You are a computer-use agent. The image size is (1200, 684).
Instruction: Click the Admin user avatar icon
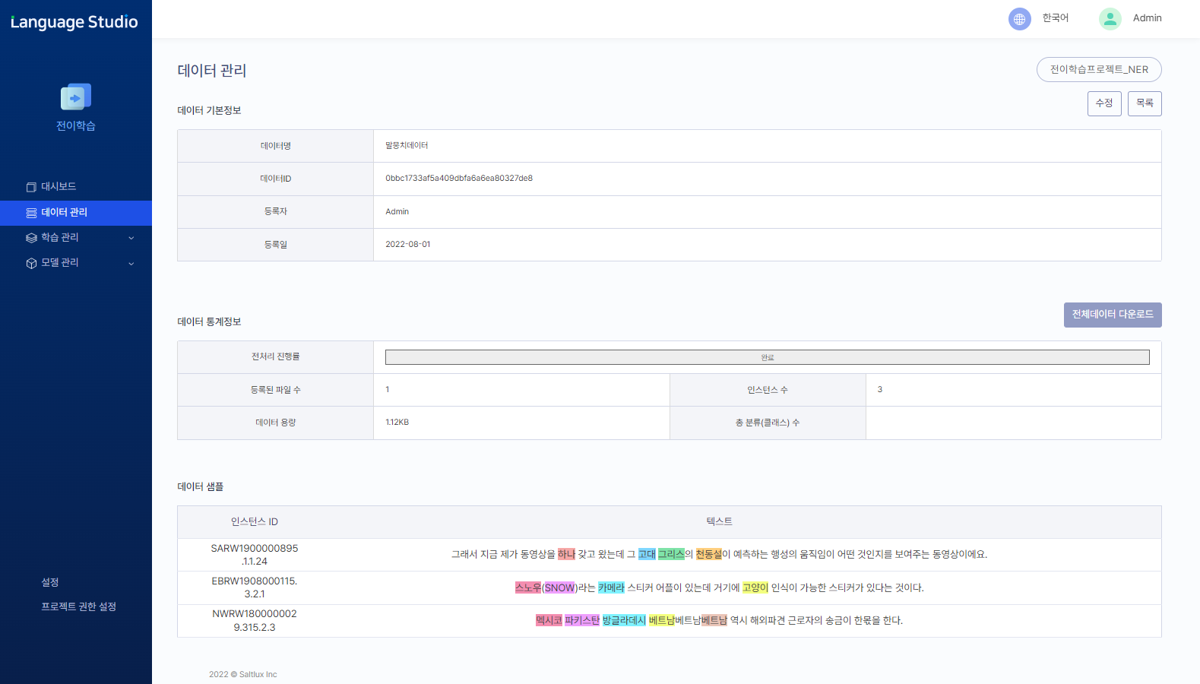click(1110, 19)
